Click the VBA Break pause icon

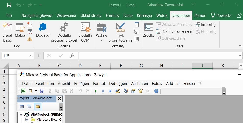point(103,91)
